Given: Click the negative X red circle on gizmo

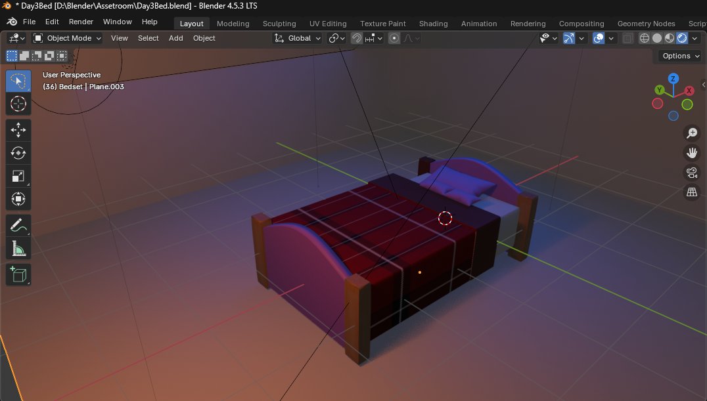Looking at the screenshot, I should click(x=658, y=104).
